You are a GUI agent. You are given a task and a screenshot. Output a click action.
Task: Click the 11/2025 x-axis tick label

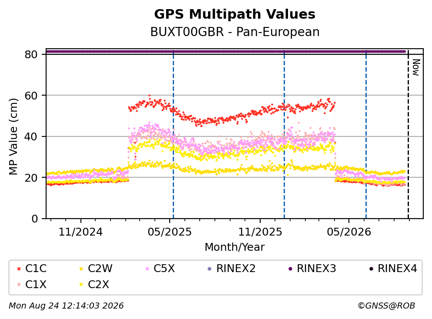[x=260, y=232]
